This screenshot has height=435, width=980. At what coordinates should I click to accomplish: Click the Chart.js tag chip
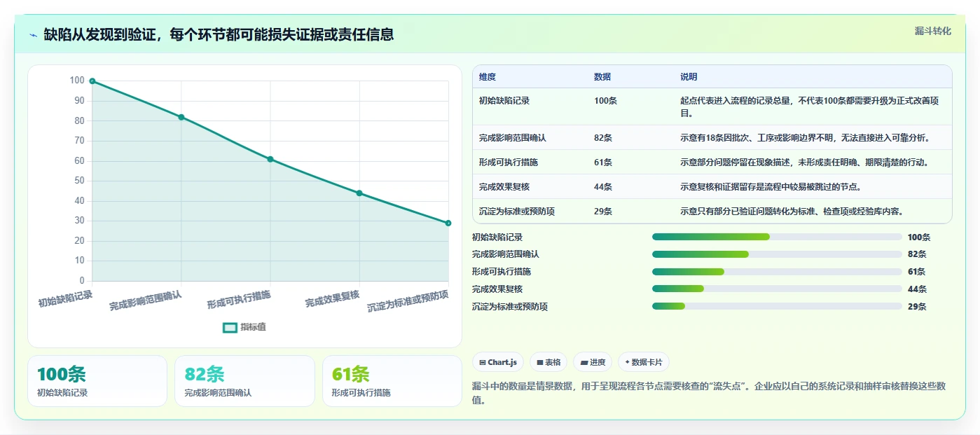498,362
